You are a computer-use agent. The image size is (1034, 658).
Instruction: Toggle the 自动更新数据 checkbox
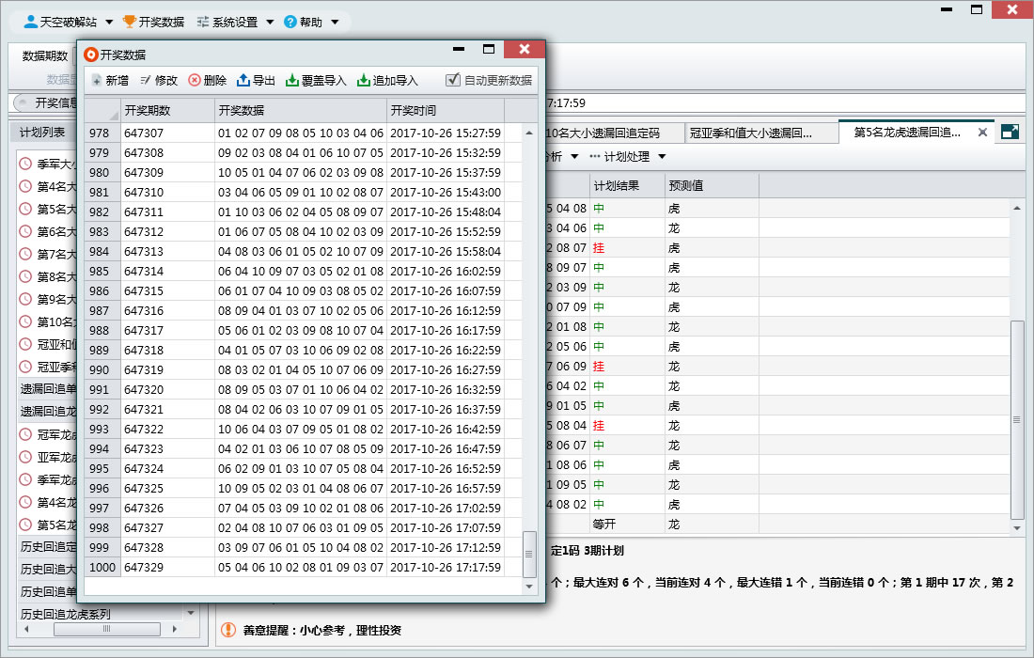point(453,81)
